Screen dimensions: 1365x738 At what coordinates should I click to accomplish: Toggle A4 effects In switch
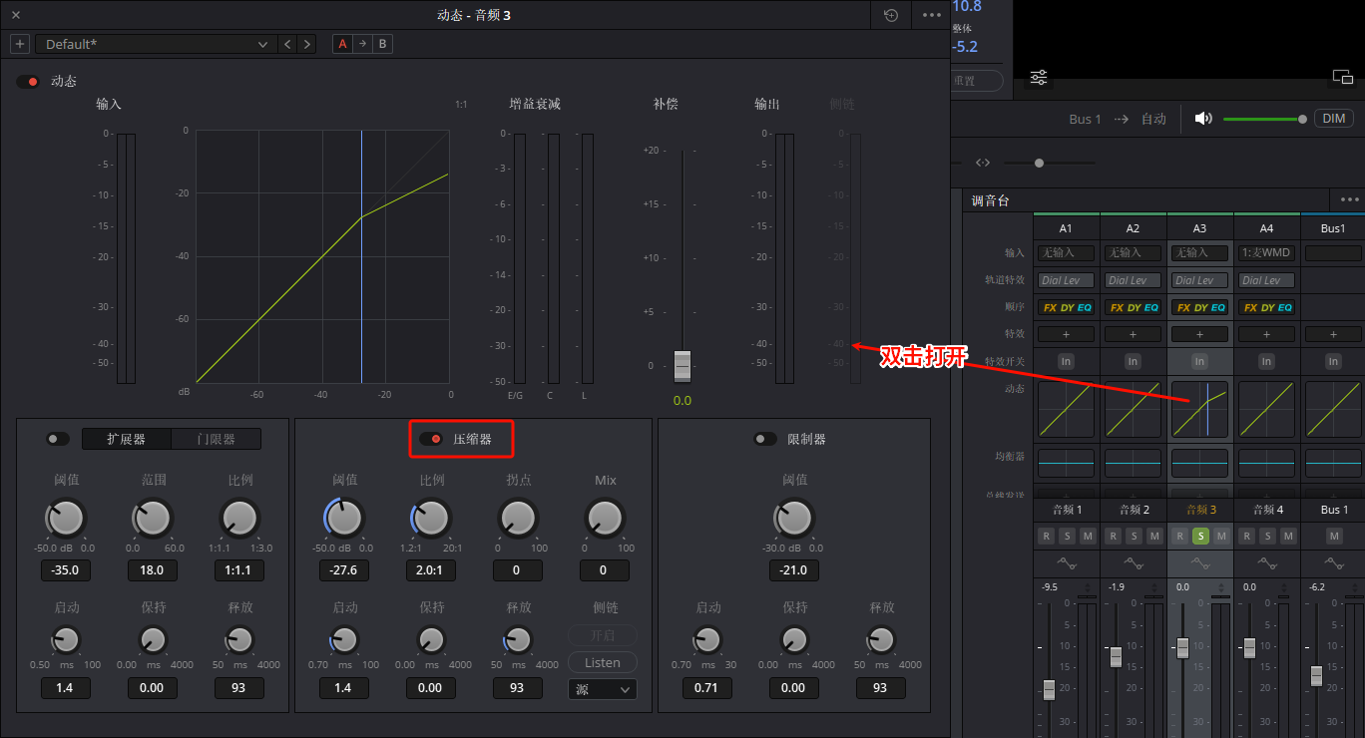(x=1266, y=361)
